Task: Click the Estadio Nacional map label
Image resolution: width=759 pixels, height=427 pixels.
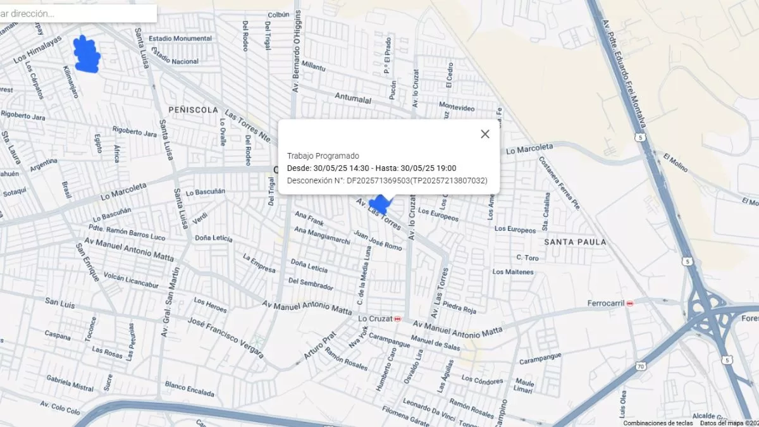Action: pos(176,61)
